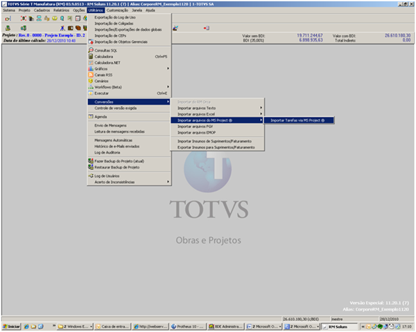
Task: Open the Customização menu
Action: (x=117, y=10)
